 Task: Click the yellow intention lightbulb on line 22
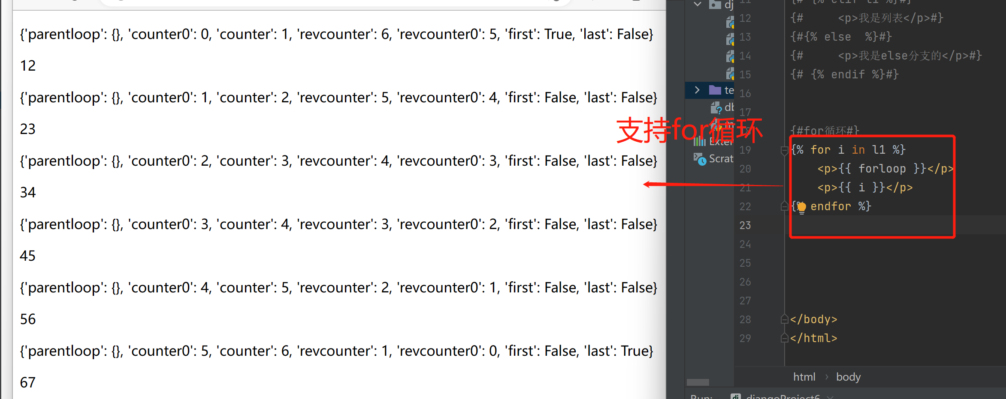click(801, 207)
